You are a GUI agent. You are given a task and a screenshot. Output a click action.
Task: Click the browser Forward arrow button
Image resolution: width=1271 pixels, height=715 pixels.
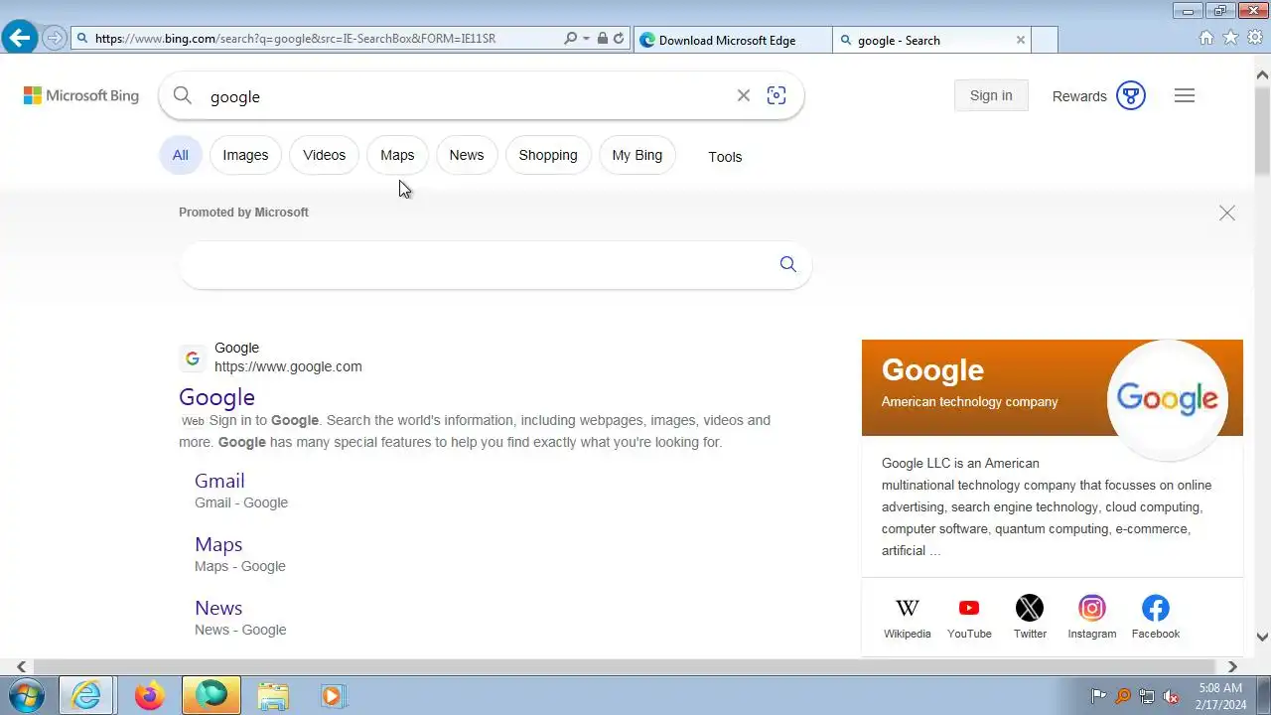tap(55, 39)
